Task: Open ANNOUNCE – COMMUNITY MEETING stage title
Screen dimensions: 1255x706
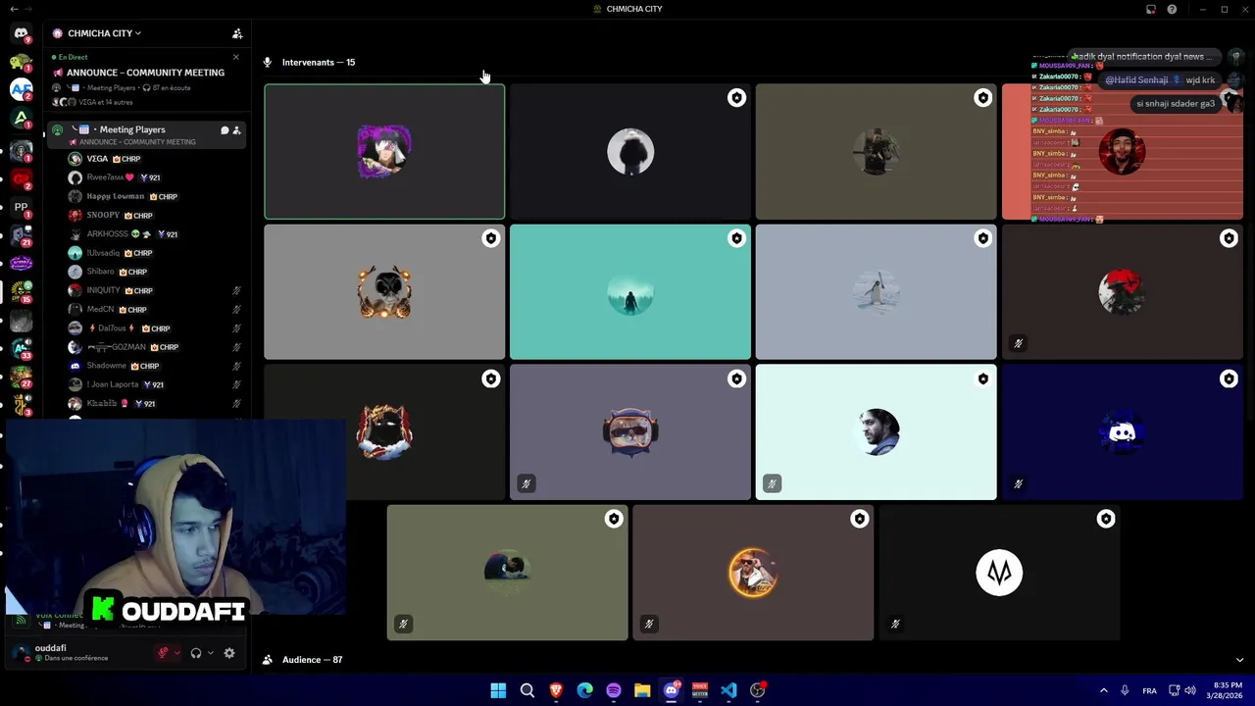Action: (x=145, y=73)
